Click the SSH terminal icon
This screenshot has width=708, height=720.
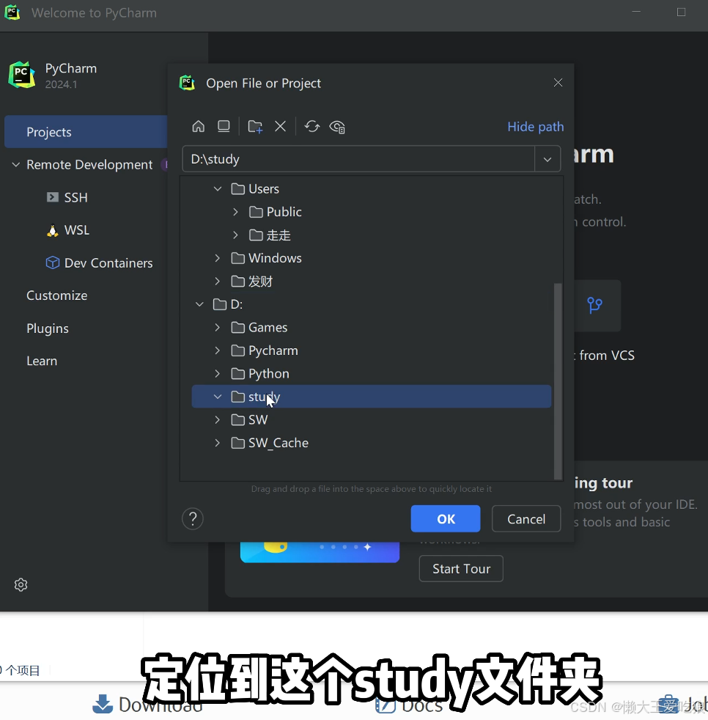[52, 197]
